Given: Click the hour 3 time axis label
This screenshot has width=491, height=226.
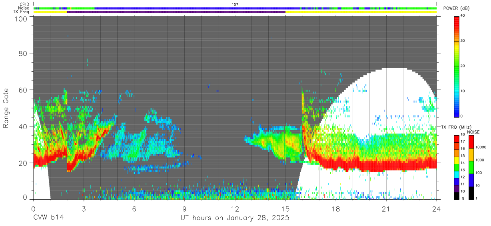Looking at the screenshot, I should click(x=84, y=208).
